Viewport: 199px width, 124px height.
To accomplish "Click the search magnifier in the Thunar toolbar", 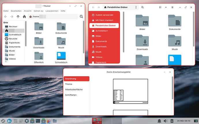I will tap(81, 17).
